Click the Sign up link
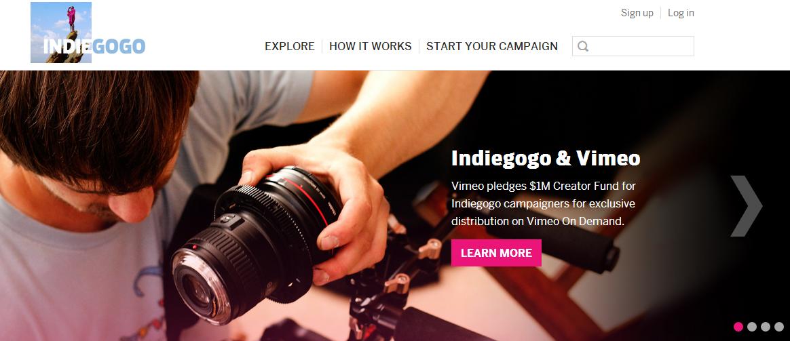This screenshot has width=790, height=341. (637, 13)
